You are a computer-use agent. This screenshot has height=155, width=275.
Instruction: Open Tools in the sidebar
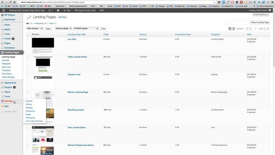(x=7, y=96)
